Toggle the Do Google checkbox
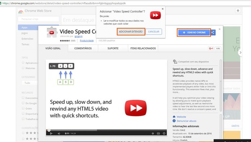Viewport: 251px width, 142px height. (23, 103)
